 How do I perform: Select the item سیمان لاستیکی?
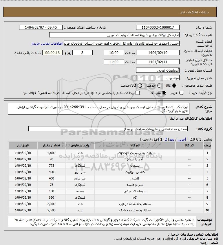point(135,191)
